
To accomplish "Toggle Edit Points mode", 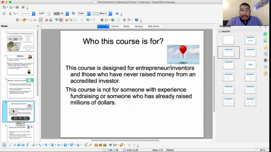I will (x=86, y=145).
